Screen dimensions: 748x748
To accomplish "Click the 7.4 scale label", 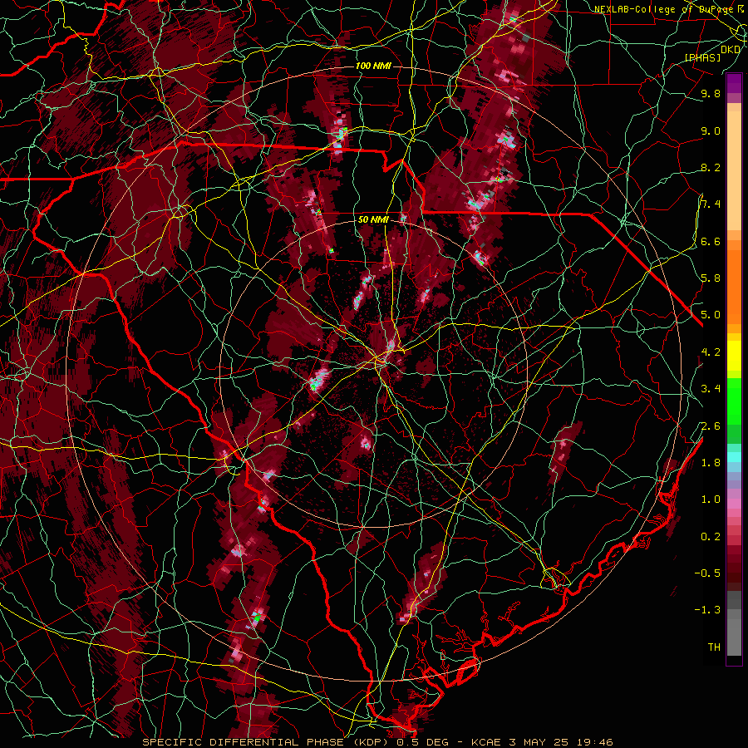I will (x=711, y=204).
